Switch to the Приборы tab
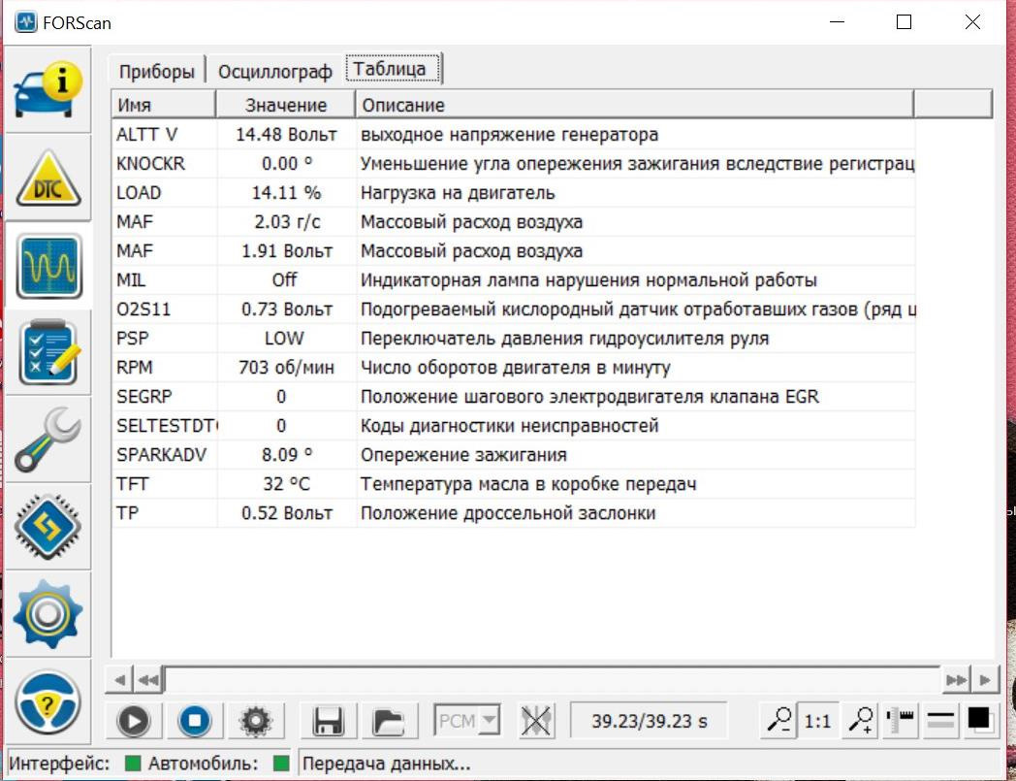1016x781 pixels. (157, 71)
